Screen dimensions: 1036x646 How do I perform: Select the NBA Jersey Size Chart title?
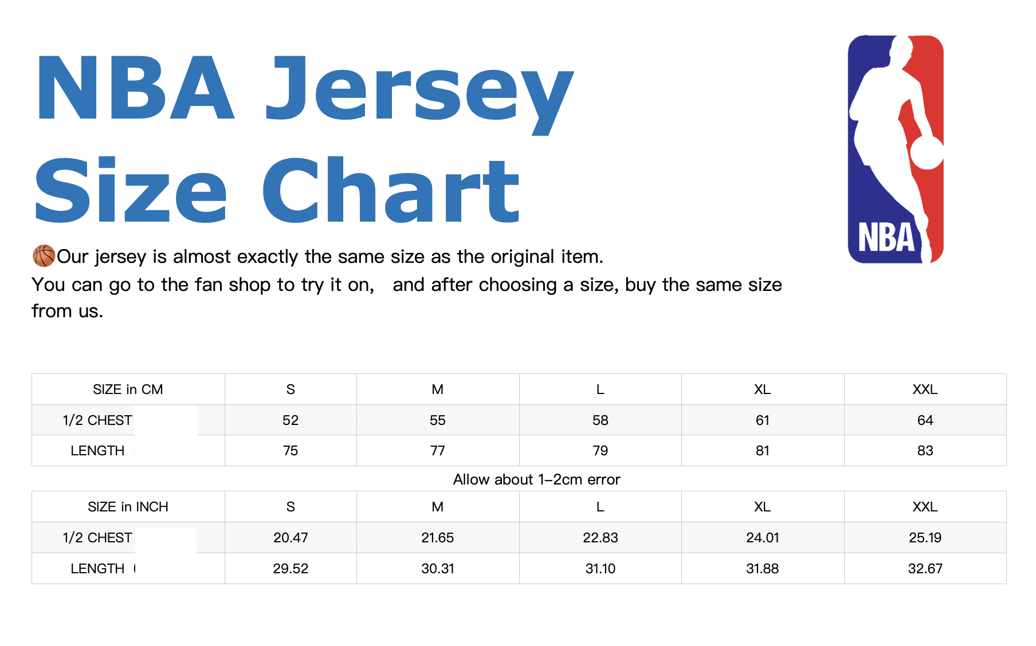point(305,139)
